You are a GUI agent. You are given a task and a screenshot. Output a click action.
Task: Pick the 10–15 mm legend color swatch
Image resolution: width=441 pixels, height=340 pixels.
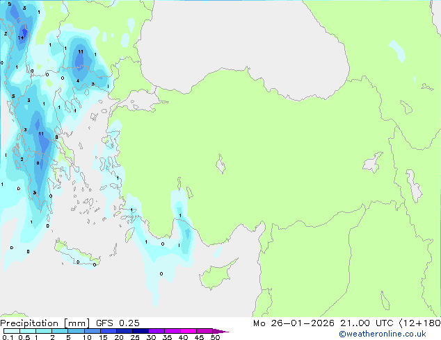[92, 331]
